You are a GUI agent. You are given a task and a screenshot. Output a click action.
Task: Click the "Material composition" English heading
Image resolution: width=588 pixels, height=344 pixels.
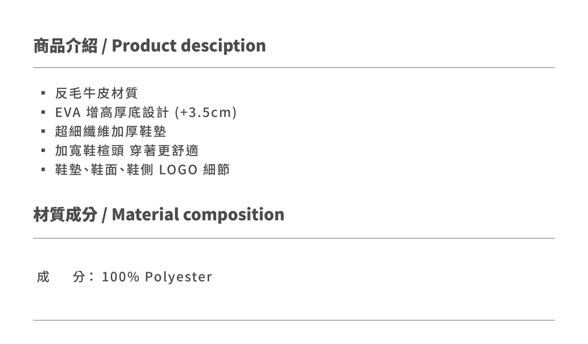pyautogui.click(x=198, y=215)
